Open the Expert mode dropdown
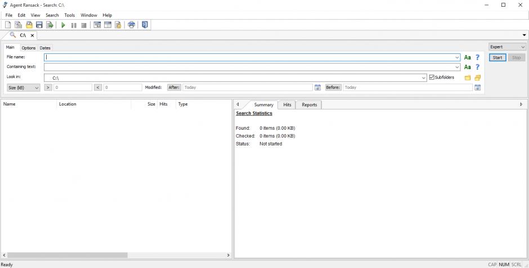The width and height of the screenshot is (529, 268). tap(507, 47)
